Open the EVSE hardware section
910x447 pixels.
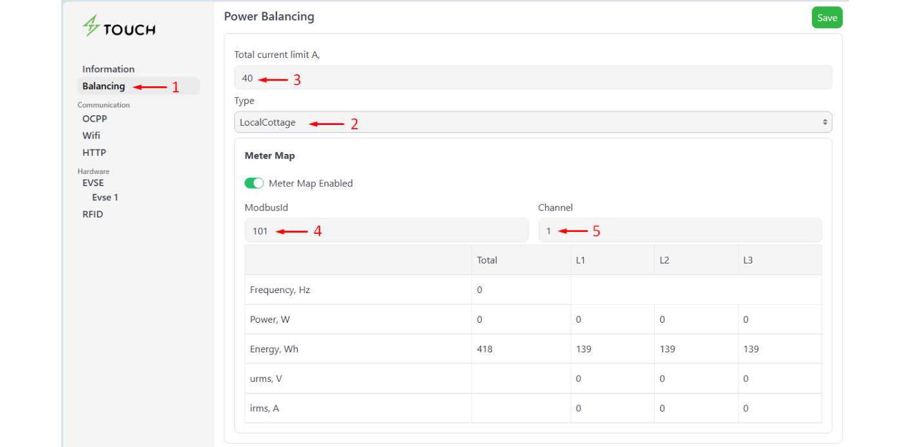click(93, 182)
